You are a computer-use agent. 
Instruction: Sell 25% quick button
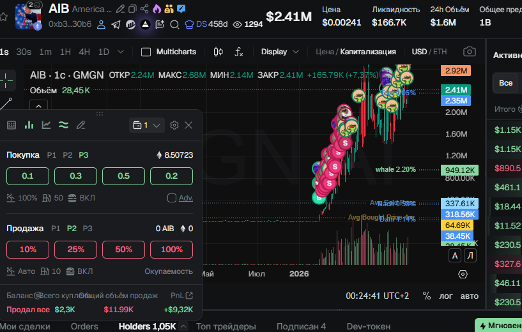click(x=75, y=250)
